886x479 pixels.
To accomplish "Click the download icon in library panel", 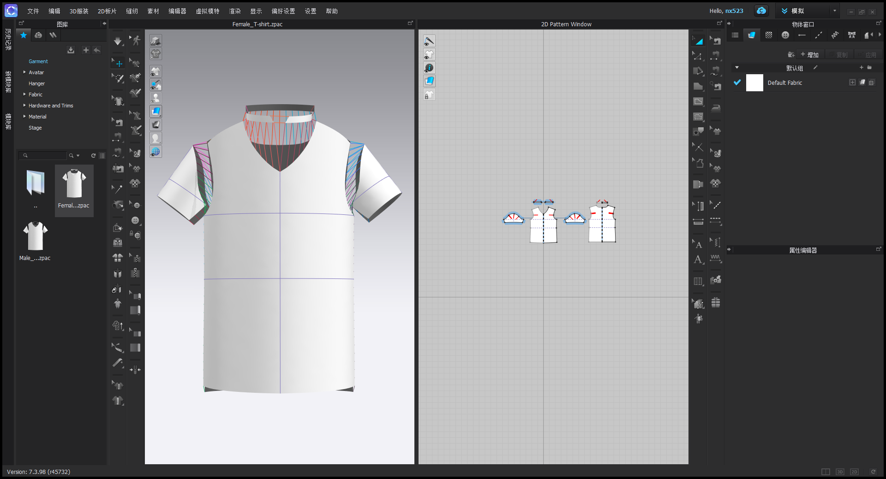I will click(71, 50).
